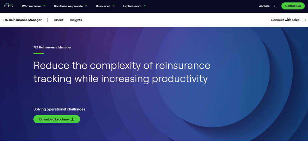Go to the Careers page
This screenshot has height=144, width=308.
[x=264, y=6]
